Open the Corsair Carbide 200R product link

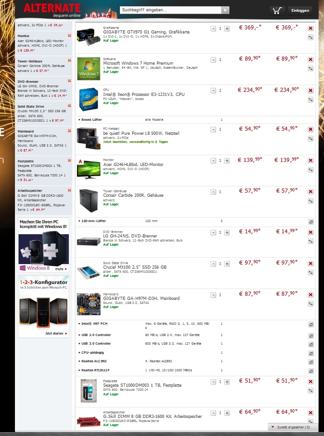pyautogui.click(x=133, y=195)
